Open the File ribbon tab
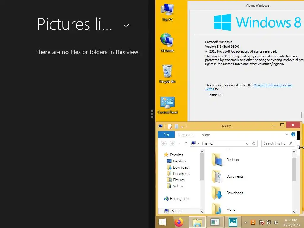The width and height of the screenshot is (304, 228). tap(166, 134)
